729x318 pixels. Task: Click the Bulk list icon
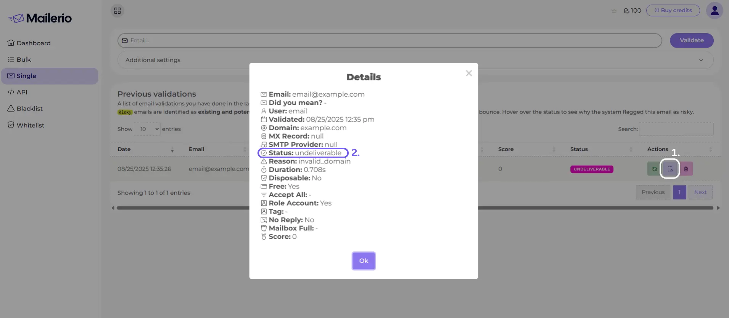(x=11, y=59)
